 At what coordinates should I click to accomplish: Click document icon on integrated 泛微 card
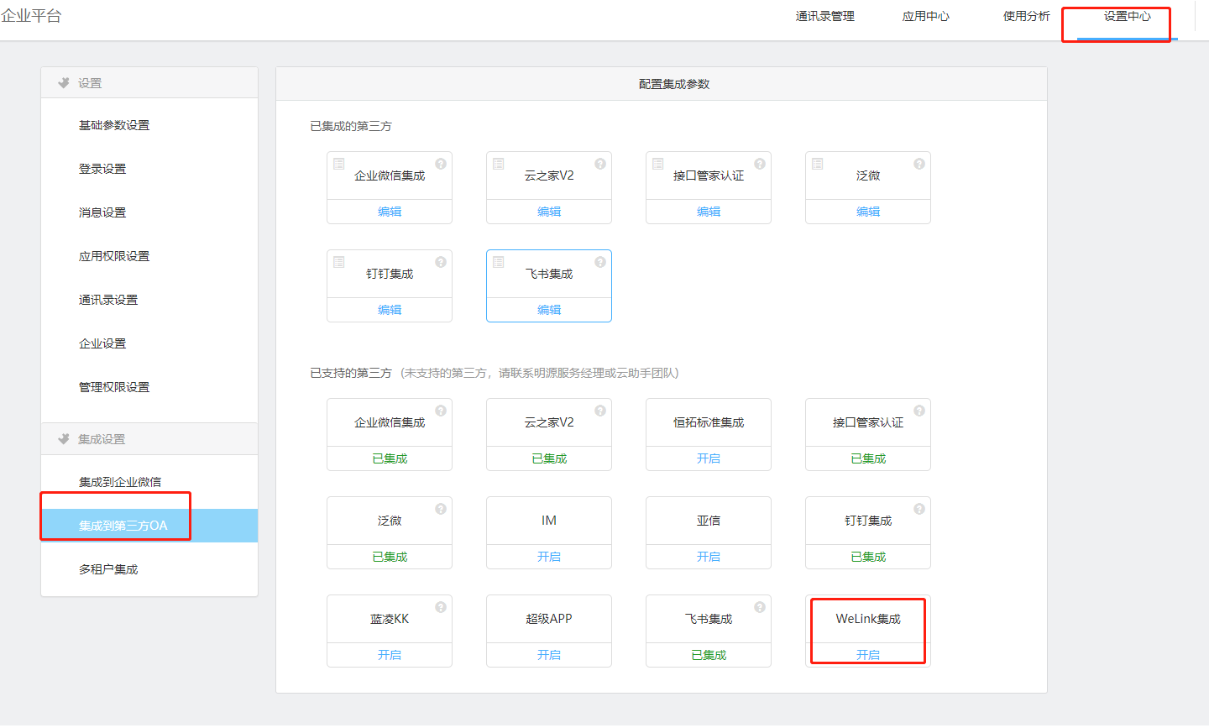click(818, 164)
